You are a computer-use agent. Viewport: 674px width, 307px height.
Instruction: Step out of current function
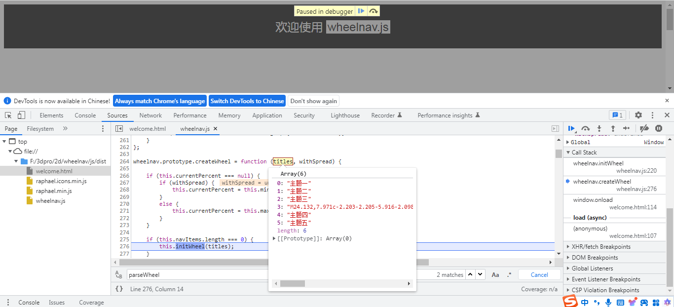[x=613, y=128]
